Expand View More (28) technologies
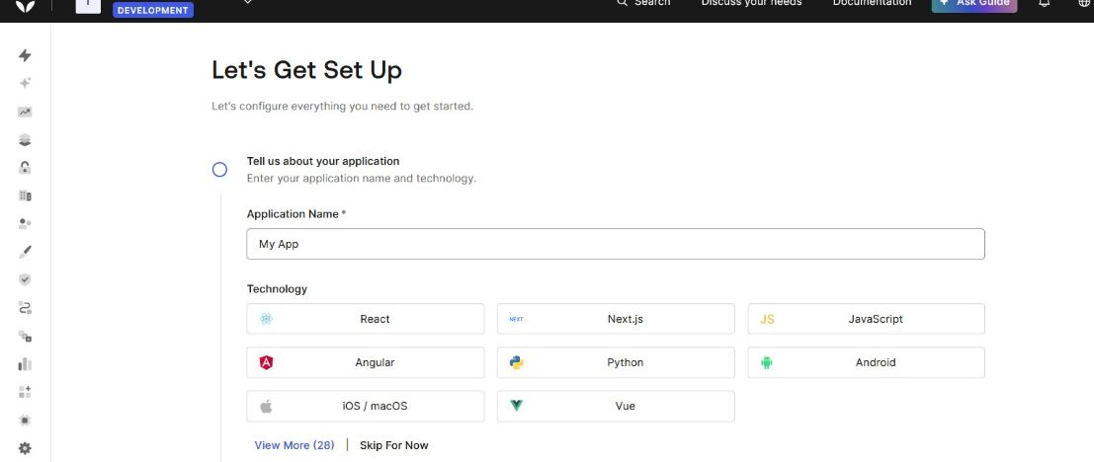1094x462 pixels. tap(295, 445)
